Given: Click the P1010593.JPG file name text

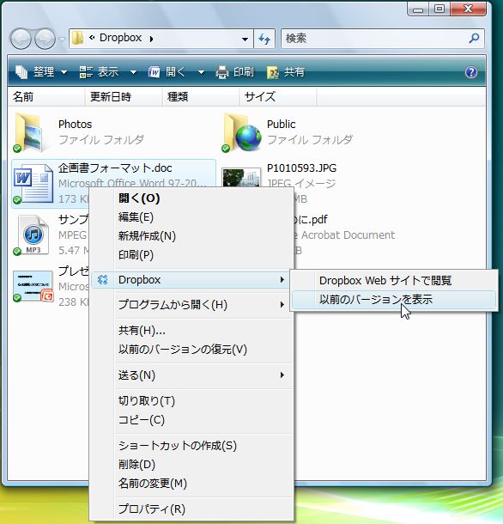Looking at the screenshot, I should click(301, 168).
